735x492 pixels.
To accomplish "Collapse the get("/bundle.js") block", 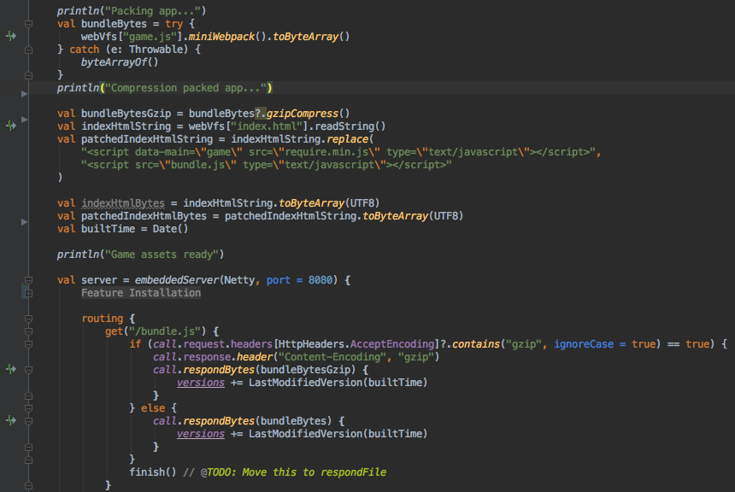I will click(x=28, y=331).
